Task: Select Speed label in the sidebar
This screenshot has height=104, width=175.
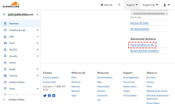Action: point(12,69)
